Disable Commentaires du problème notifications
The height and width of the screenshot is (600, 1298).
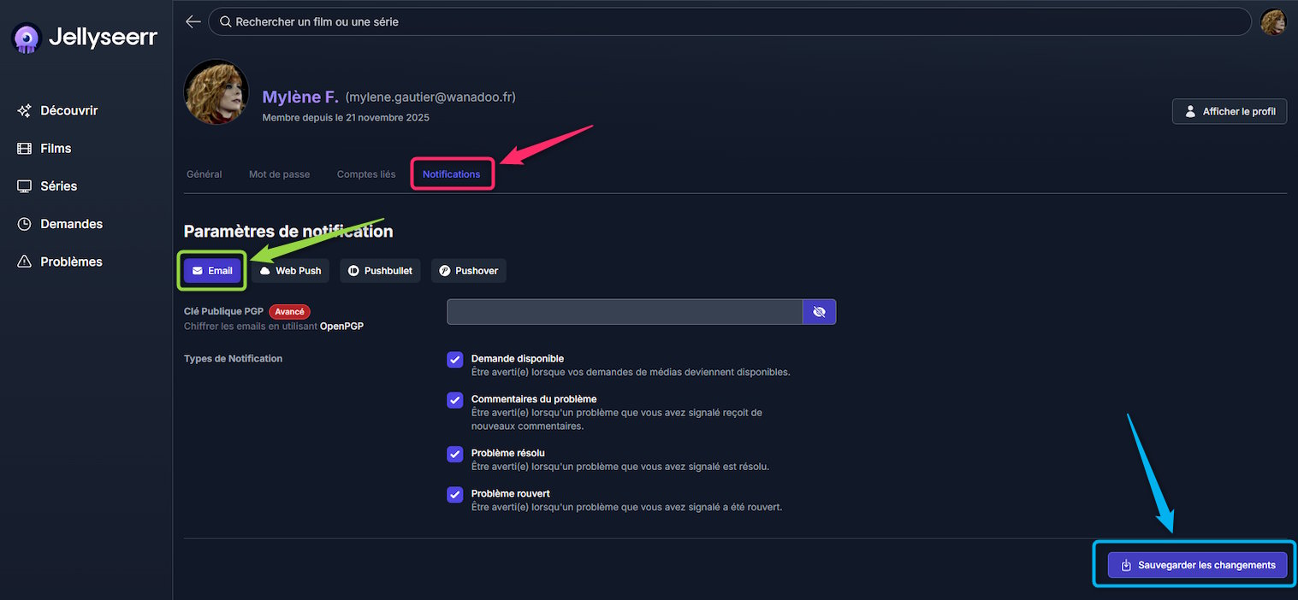(455, 400)
